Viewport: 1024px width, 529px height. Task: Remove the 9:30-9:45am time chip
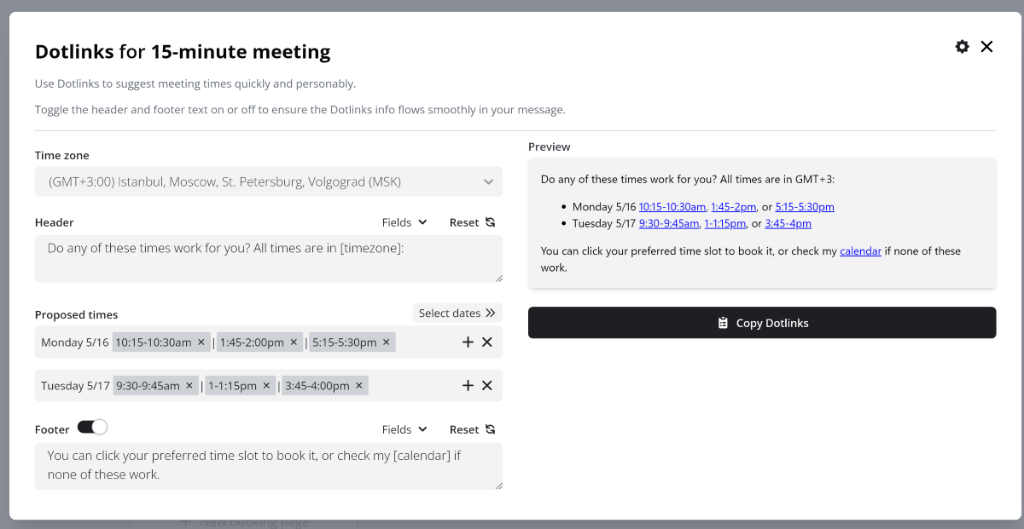189,386
